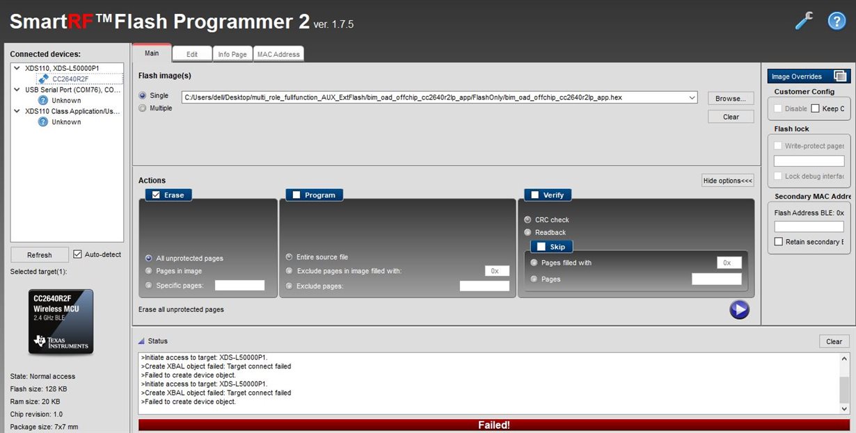Viewport: 856px width, 433px height.
Task: Select the CC2640R2F tree item
Action: (x=70, y=79)
